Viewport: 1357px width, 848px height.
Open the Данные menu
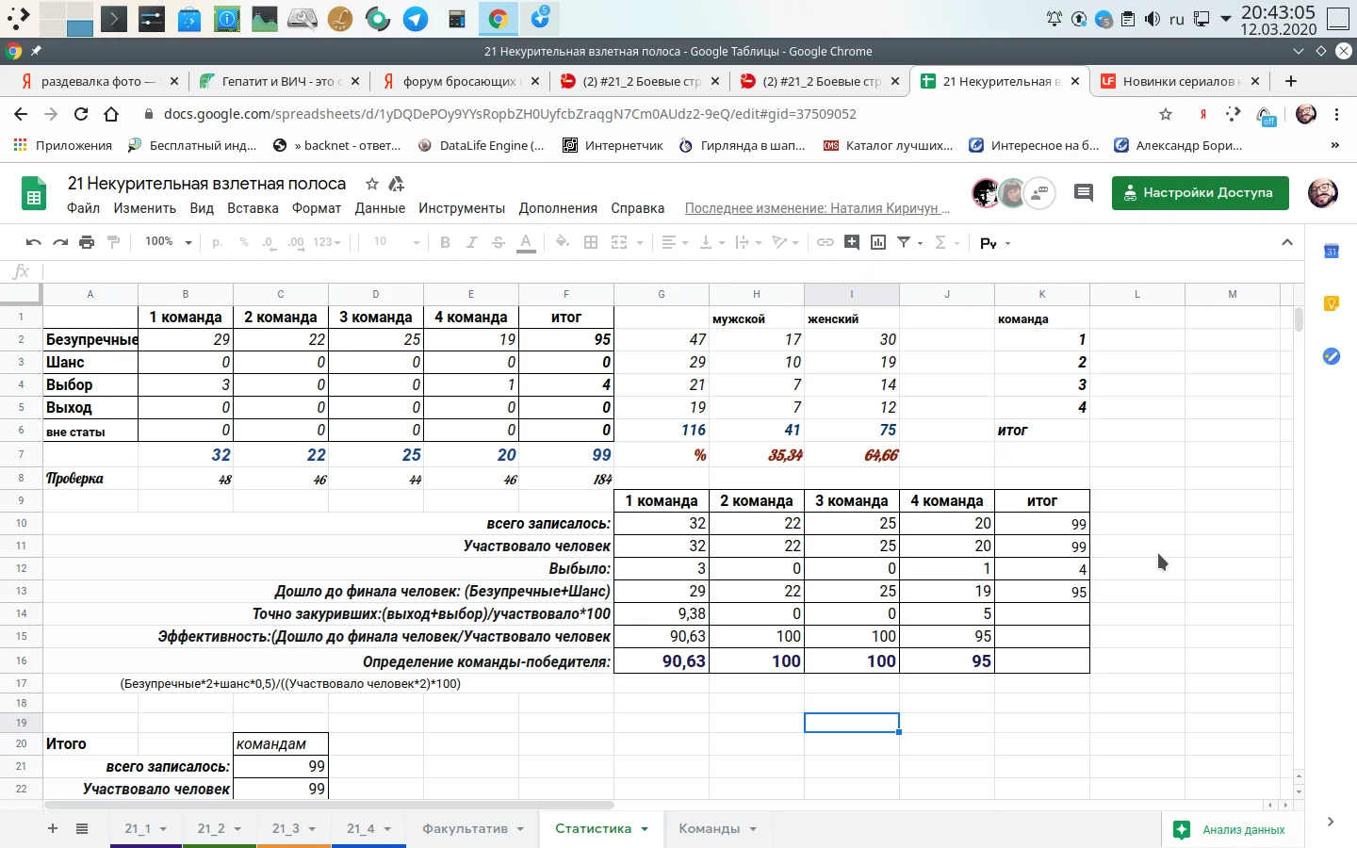click(380, 208)
